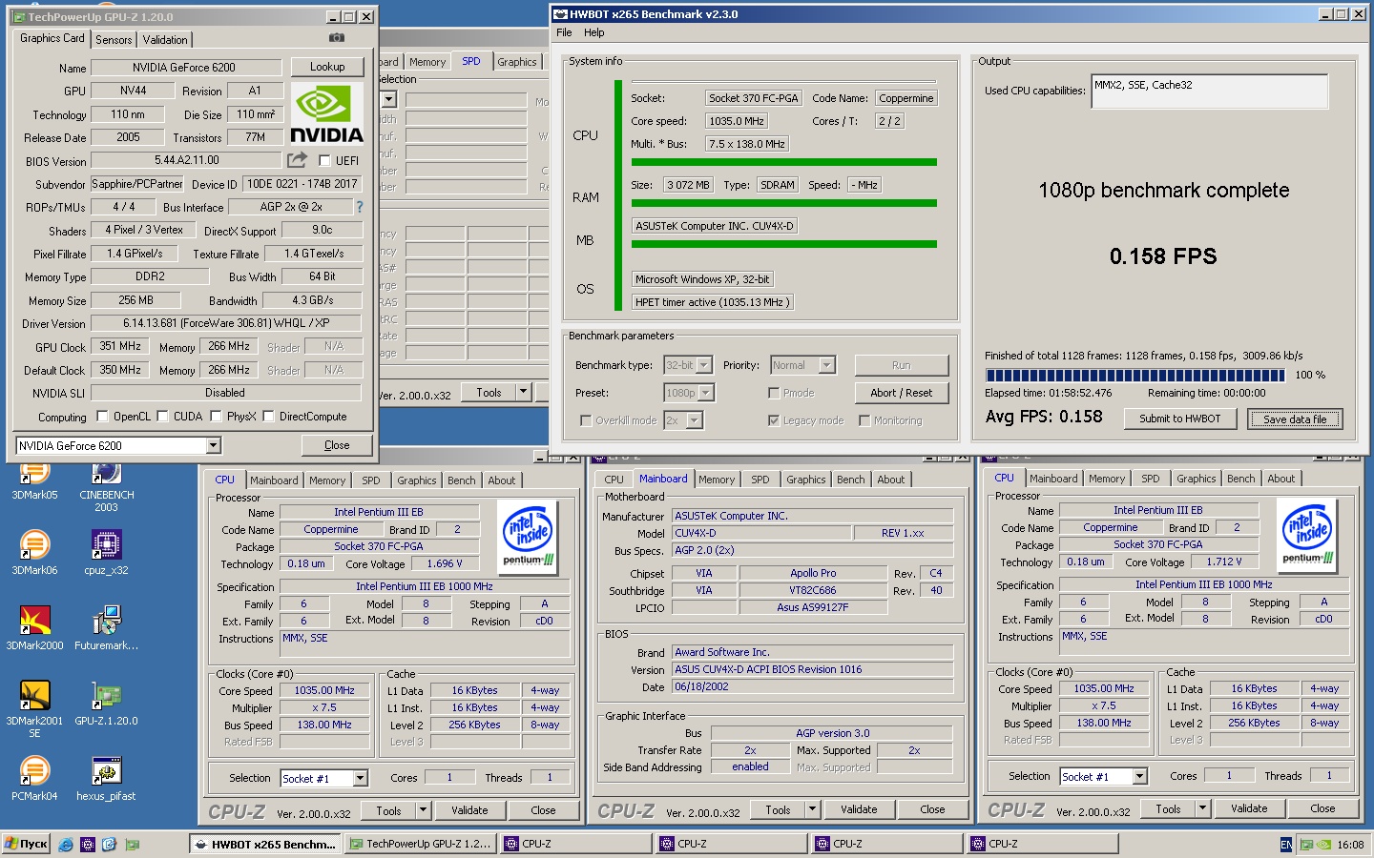Open the Futuremark desktop shortcut
The image size is (1374, 858).
pos(106,627)
